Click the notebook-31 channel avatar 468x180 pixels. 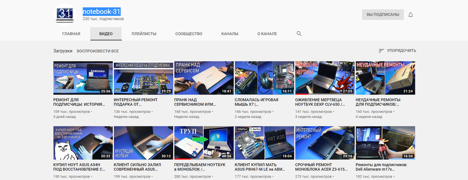coord(66,14)
